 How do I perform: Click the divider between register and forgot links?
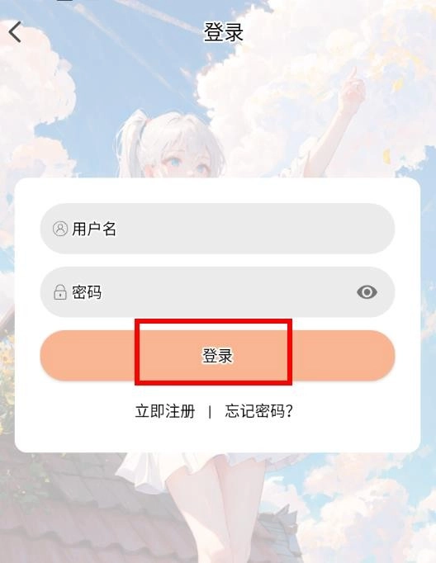point(210,411)
